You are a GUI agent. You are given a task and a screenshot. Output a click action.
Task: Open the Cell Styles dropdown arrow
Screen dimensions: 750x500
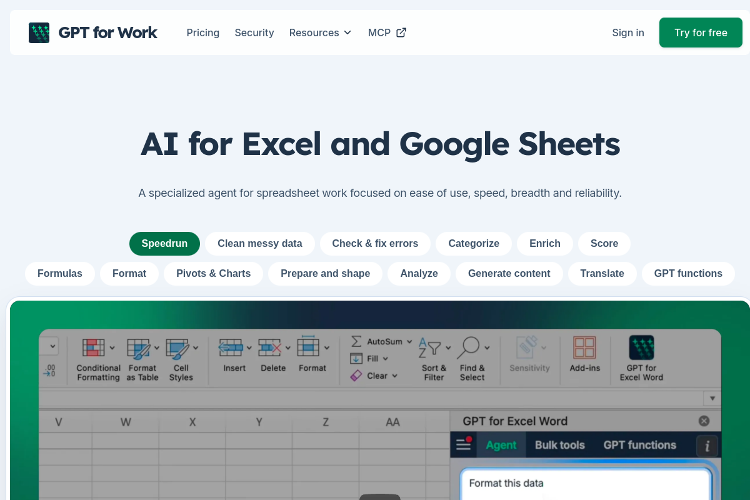pyautogui.click(x=196, y=347)
